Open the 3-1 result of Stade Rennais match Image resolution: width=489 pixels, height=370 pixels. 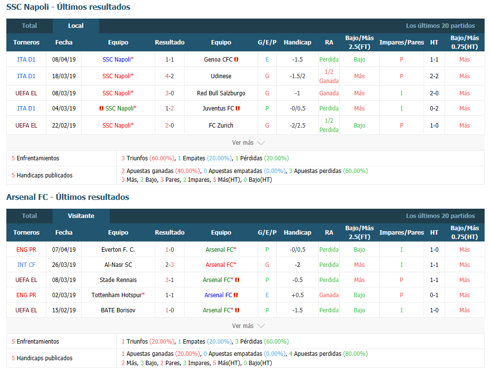click(170, 280)
